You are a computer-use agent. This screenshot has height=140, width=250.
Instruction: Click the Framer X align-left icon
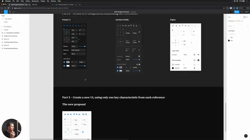[64, 26]
